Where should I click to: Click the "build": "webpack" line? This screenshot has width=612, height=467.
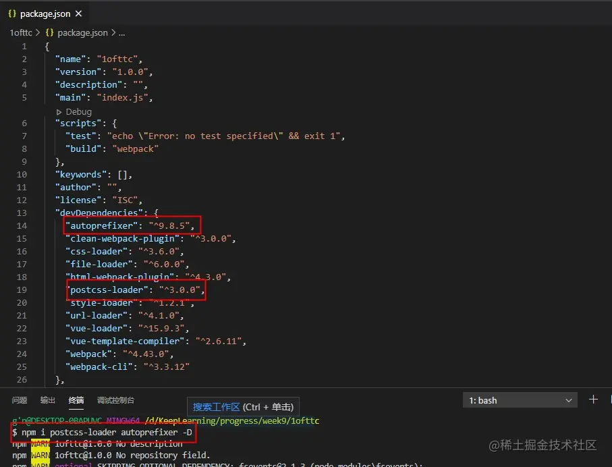111,148
